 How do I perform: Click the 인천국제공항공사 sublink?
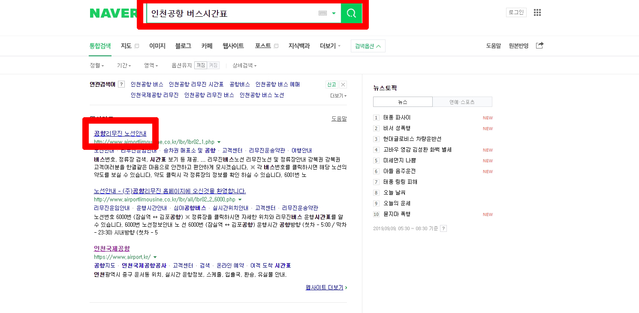point(144,265)
